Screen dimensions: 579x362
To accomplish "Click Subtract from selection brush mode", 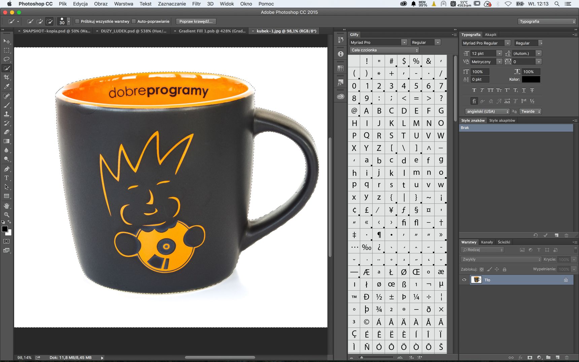I will click(x=49, y=22).
